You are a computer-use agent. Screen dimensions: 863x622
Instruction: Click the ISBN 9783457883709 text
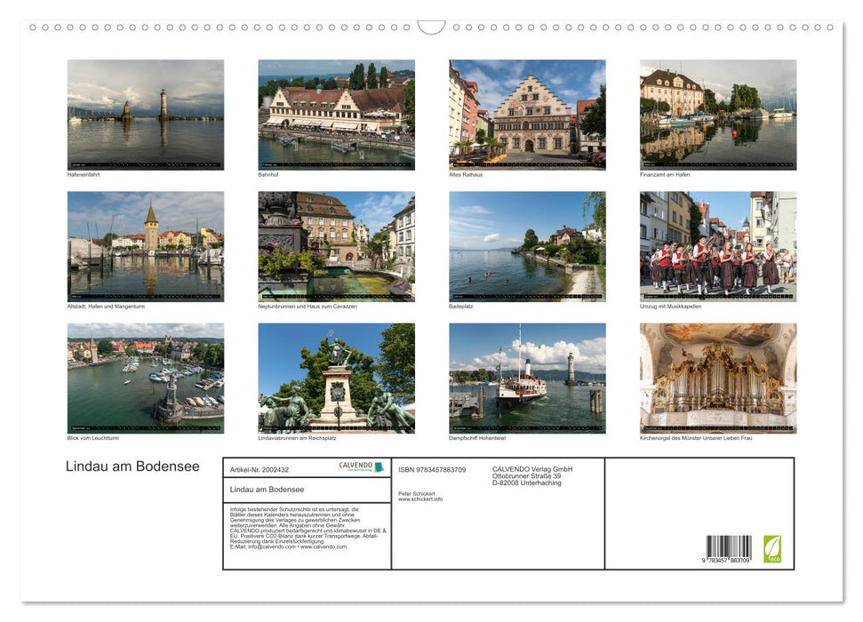coord(433,469)
